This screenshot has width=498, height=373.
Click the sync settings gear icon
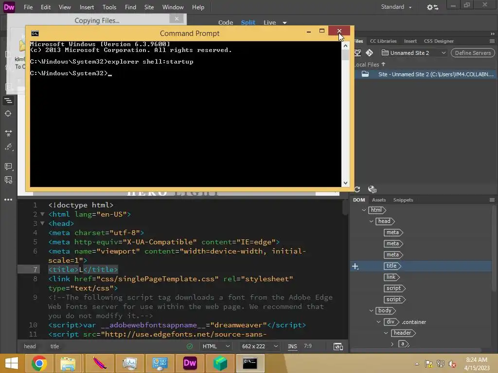pos(432,7)
